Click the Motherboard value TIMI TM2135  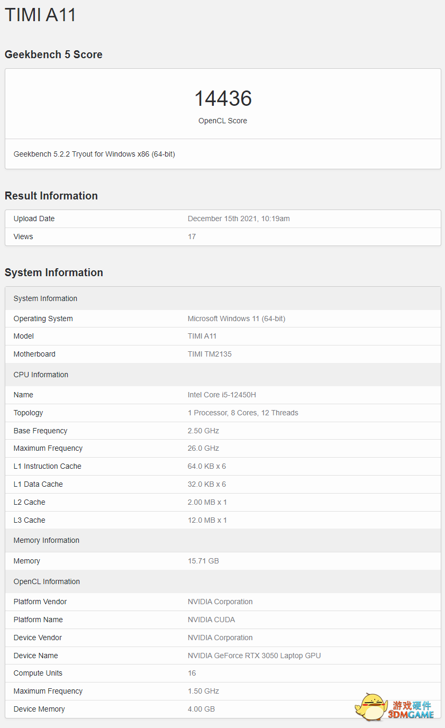[x=210, y=354]
